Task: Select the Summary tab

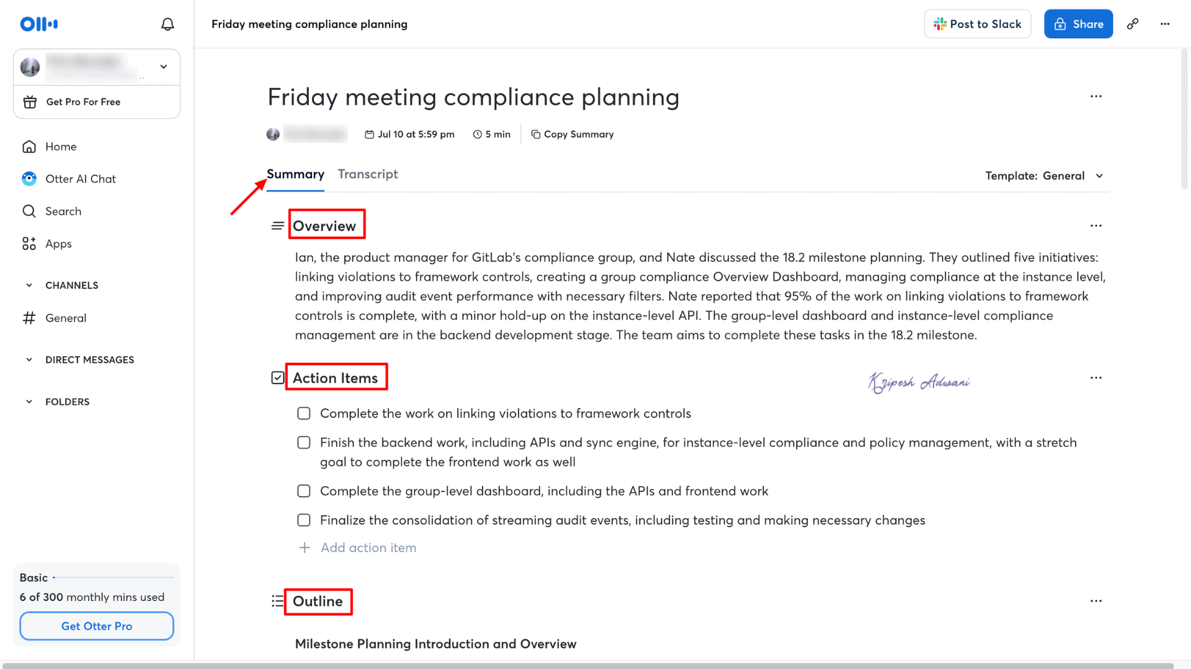Action: 295,175
